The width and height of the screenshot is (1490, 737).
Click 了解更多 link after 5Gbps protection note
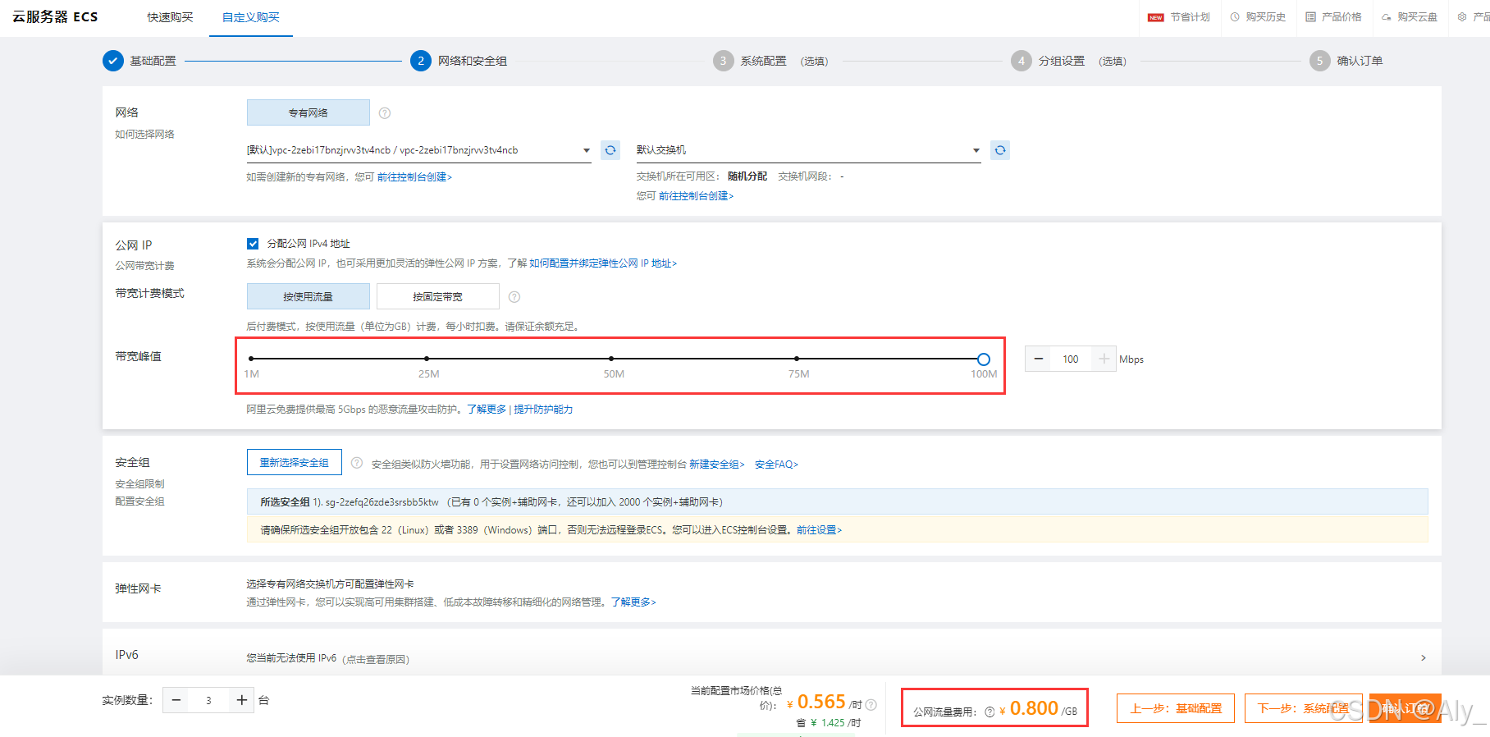click(x=487, y=410)
